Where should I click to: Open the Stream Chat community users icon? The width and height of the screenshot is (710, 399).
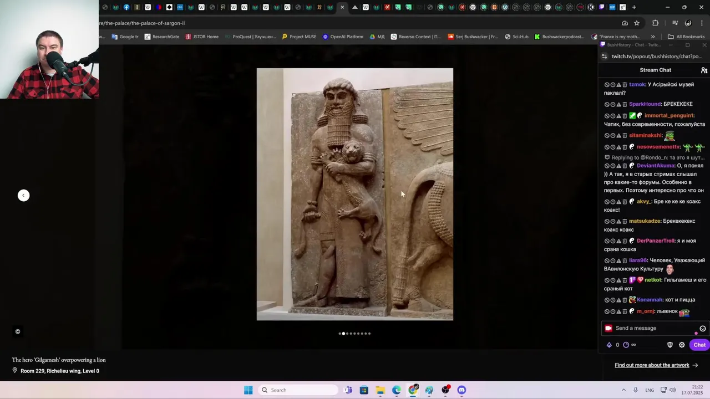tap(704, 70)
